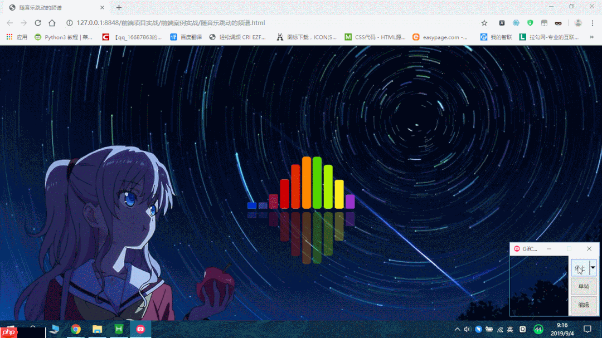Open the GifCam icon in the window title bar
This screenshot has width=602, height=338.
(x=516, y=248)
